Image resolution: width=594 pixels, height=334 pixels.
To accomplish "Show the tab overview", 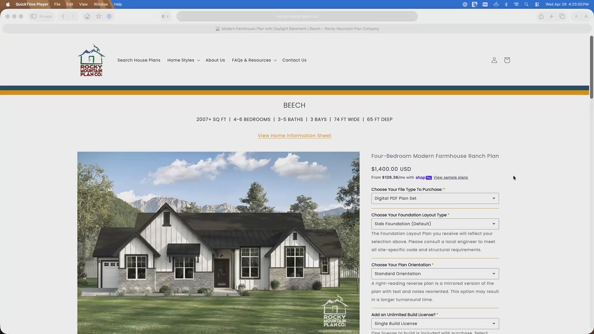I will 562,16.
